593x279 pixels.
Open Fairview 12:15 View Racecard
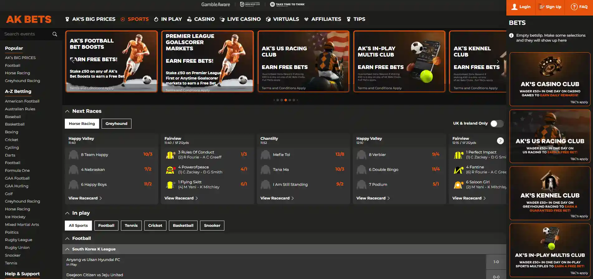(469, 198)
